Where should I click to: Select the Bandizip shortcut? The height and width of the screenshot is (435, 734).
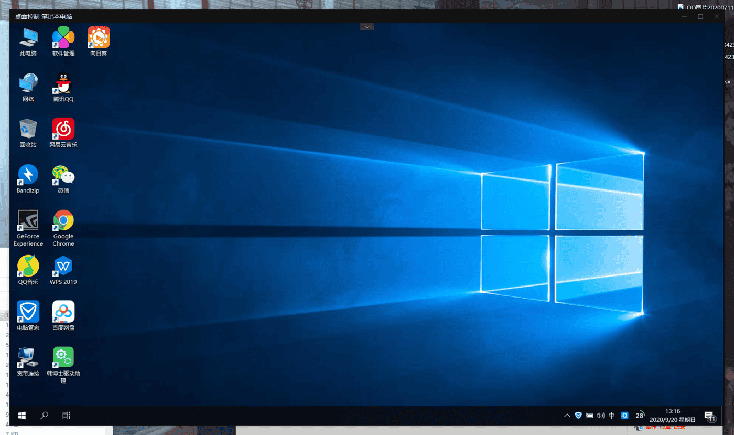28,176
